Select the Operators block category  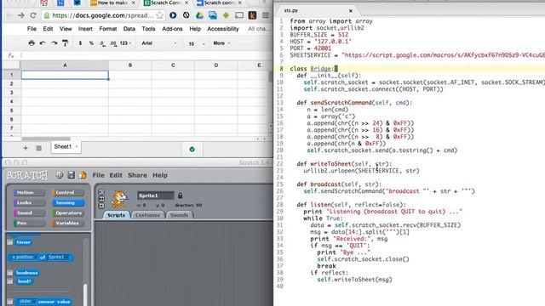coord(68,213)
